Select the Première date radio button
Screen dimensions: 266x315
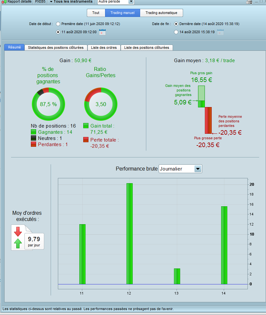pos(58,24)
